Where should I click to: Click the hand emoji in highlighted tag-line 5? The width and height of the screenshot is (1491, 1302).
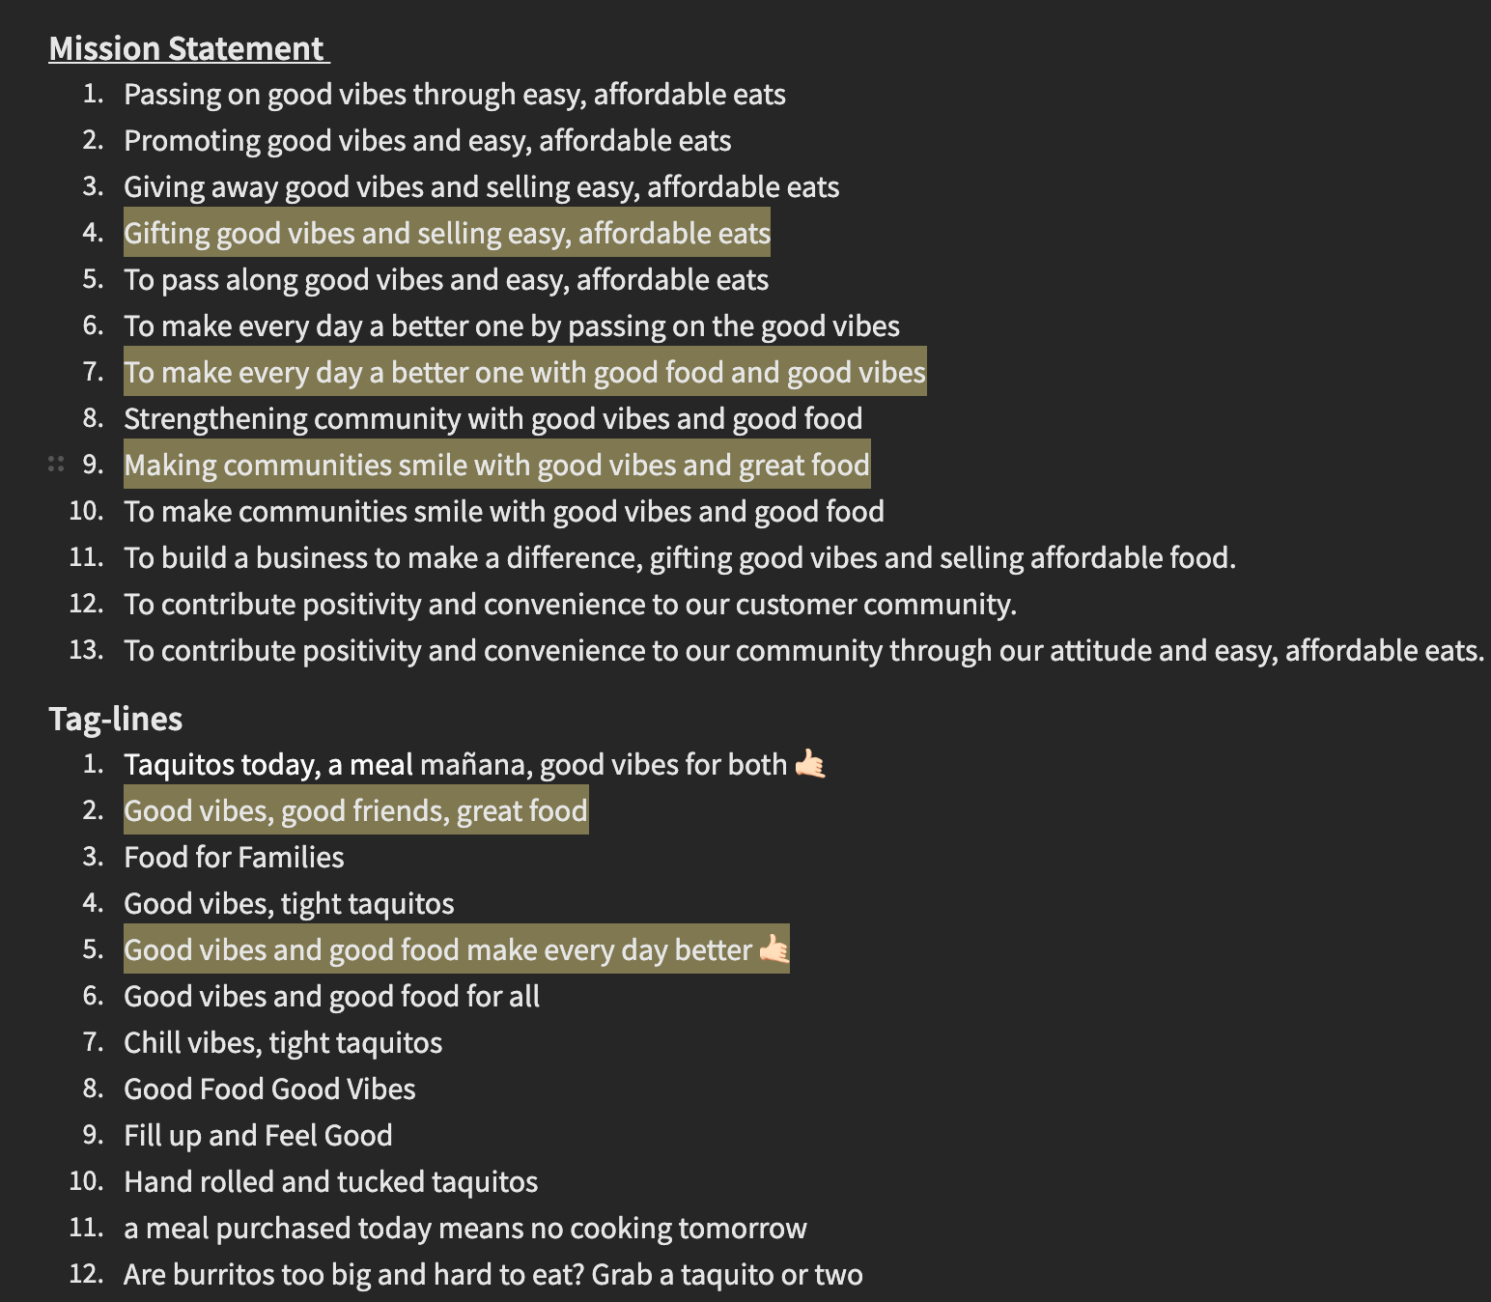(x=774, y=950)
